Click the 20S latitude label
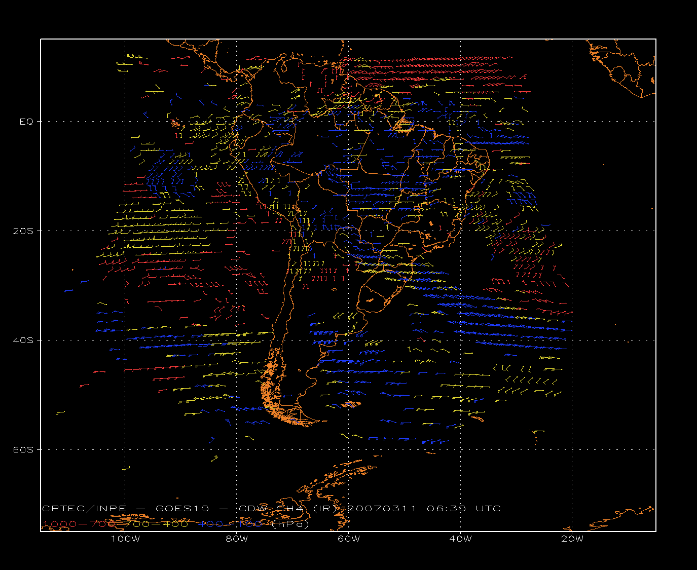Screen dimensions: 697x570 click(23, 231)
